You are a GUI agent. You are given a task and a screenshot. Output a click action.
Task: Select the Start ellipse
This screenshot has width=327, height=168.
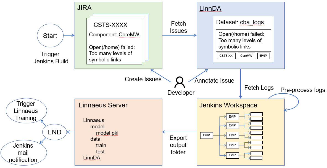50,36
